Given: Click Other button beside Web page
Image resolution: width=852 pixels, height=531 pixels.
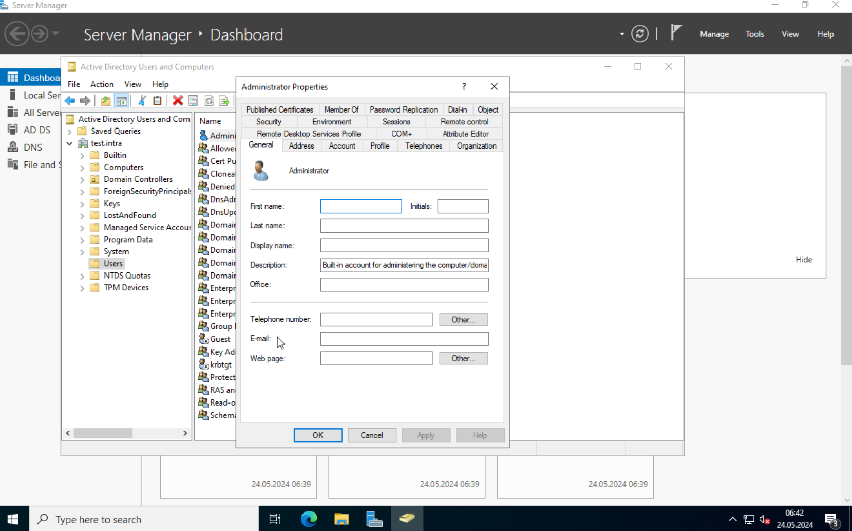Looking at the screenshot, I should pyautogui.click(x=464, y=359).
